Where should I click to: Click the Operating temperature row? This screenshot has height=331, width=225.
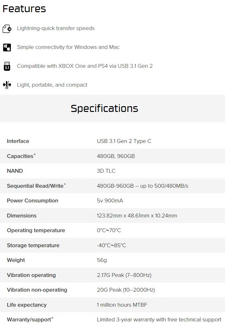click(x=112, y=230)
